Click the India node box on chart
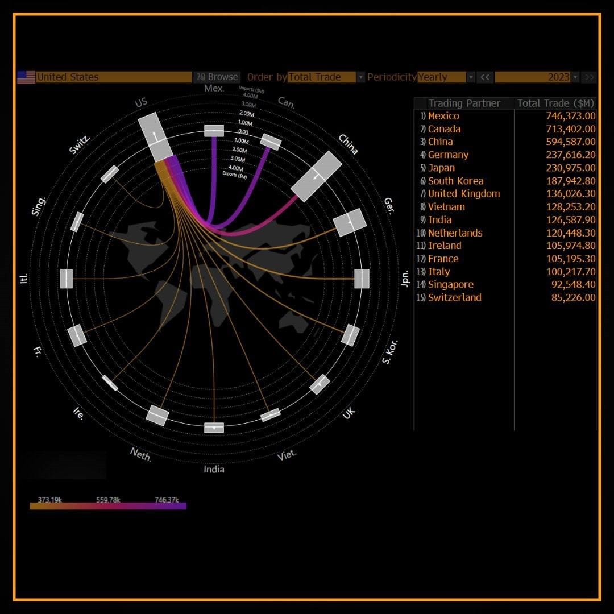Viewport: 614px width, 614px height. [214, 428]
